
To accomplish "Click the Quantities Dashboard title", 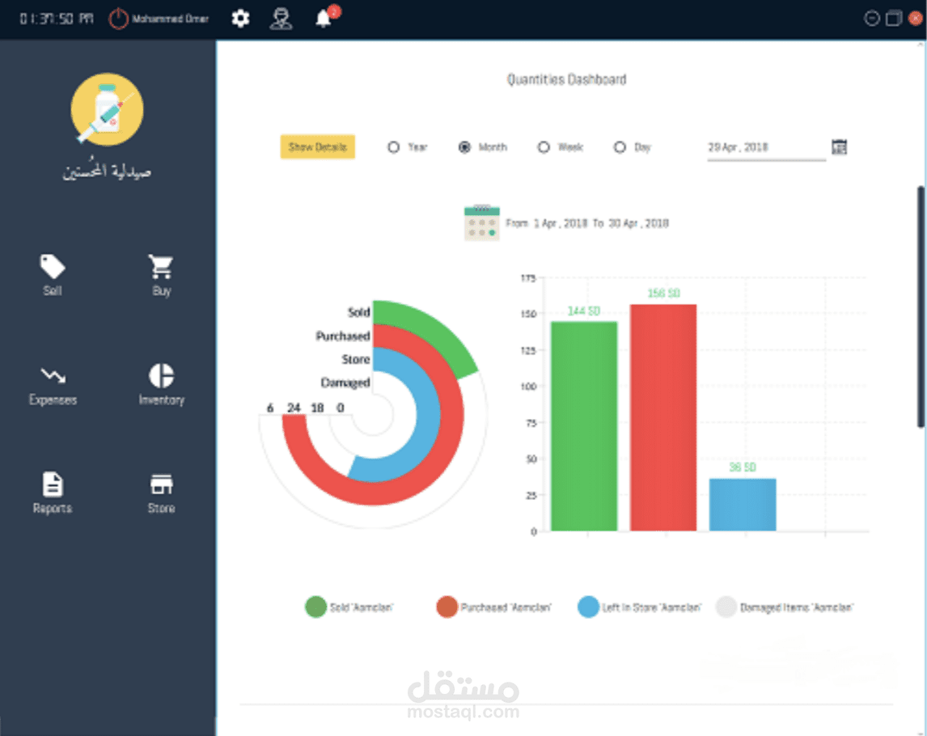I will point(566,80).
